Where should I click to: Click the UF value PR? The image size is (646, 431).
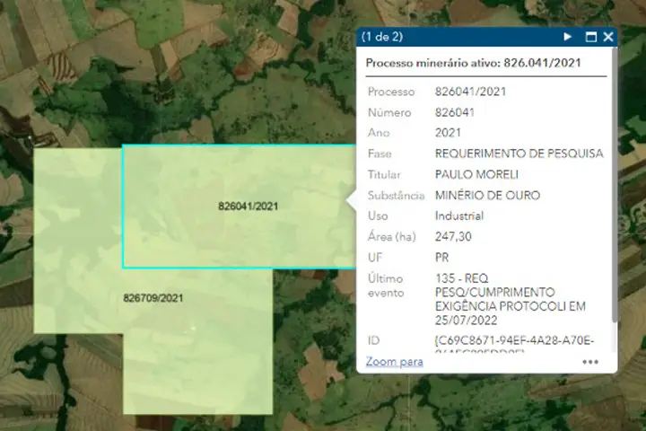[442, 258]
